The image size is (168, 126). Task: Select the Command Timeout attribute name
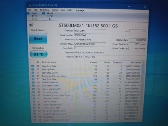point(51,98)
